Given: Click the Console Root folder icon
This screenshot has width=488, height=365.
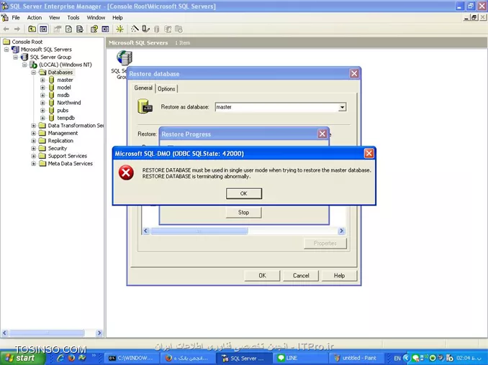Looking at the screenshot, I should 6,42.
